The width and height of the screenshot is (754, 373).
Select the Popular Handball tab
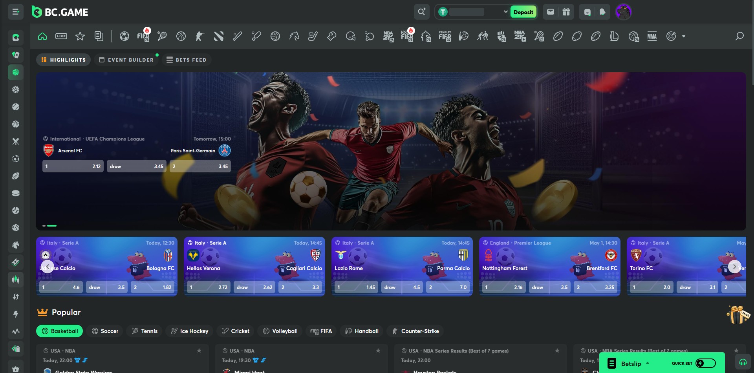(362, 331)
